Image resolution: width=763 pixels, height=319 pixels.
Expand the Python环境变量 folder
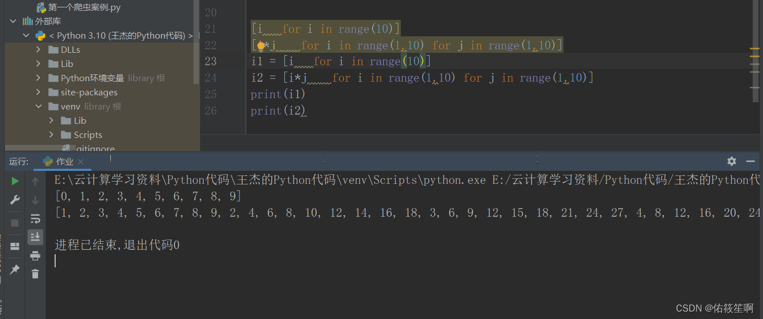[38, 78]
